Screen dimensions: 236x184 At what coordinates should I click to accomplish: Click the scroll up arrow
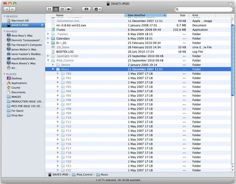click(x=233, y=166)
